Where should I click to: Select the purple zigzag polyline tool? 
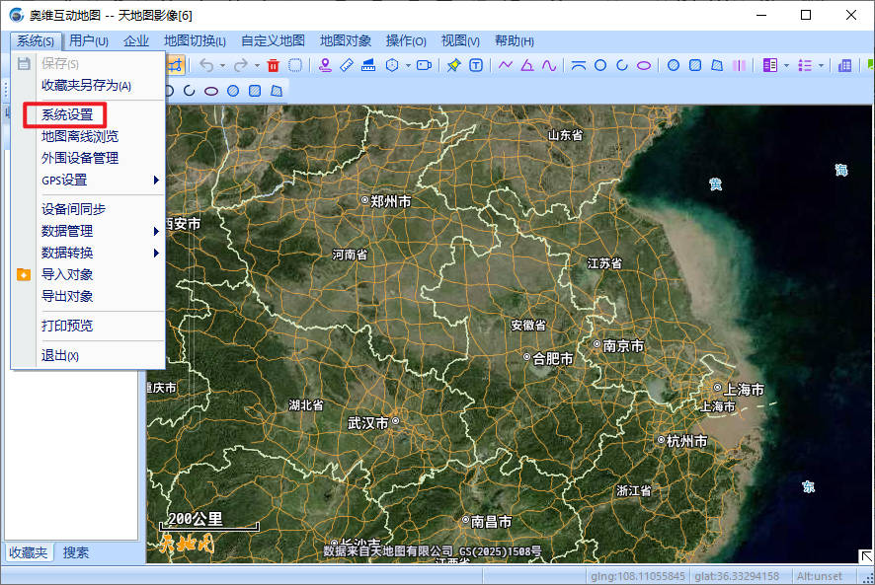tap(506, 65)
